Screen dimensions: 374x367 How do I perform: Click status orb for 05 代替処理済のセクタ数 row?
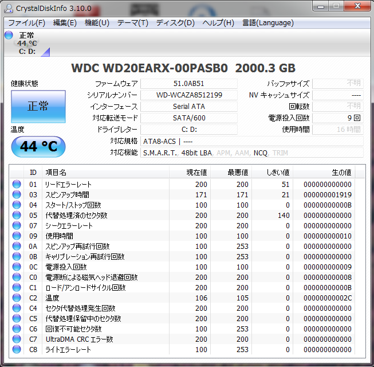pyautogui.click(x=17, y=215)
